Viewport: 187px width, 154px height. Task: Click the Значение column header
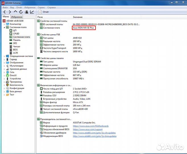[107, 17]
